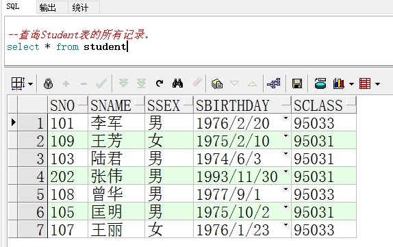Click the SNO cell 108
Image resolution: width=393 pixels, height=247 pixels.
coord(68,194)
